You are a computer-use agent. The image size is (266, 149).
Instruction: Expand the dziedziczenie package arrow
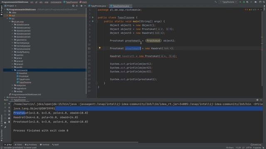click(12, 25)
